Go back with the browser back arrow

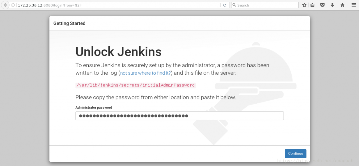[5, 5]
